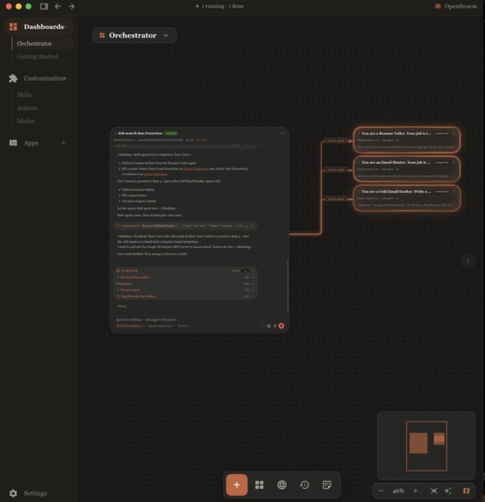The image size is (485, 502).
Task: Close the Job search San Francisco card
Action: tap(282, 133)
